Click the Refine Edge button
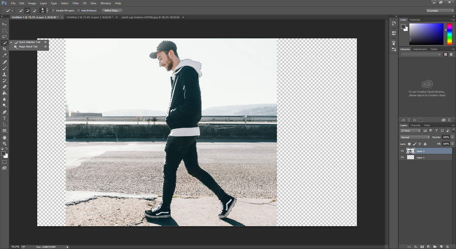 [112, 11]
